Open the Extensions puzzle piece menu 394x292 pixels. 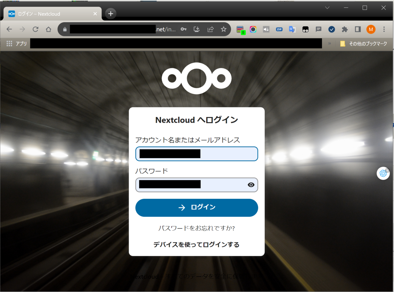[x=345, y=29]
